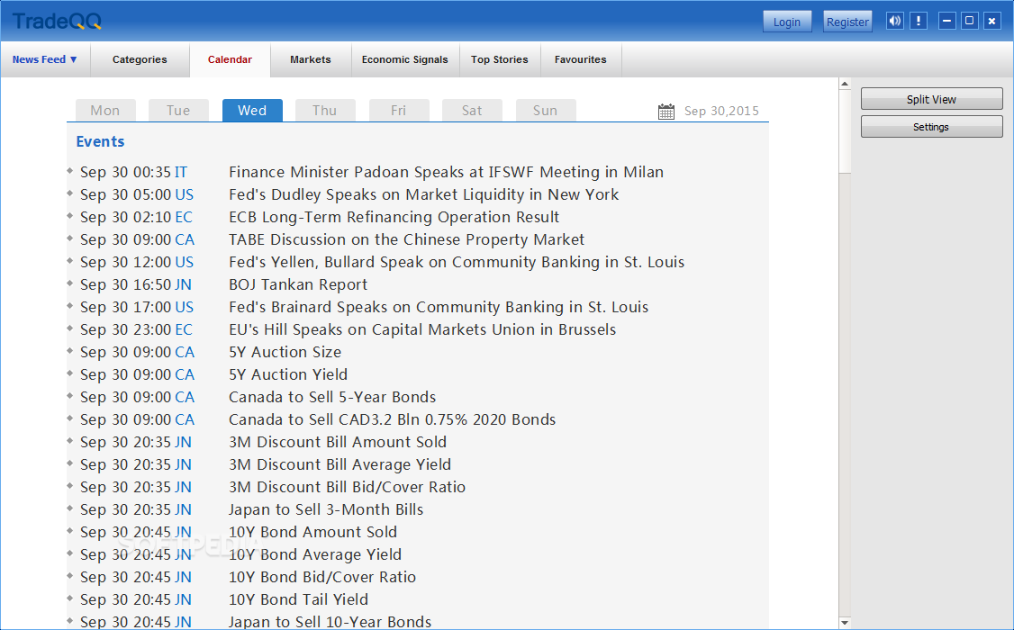Select the Mon day tab
The width and height of the screenshot is (1014, 630).
coord(105,111)
